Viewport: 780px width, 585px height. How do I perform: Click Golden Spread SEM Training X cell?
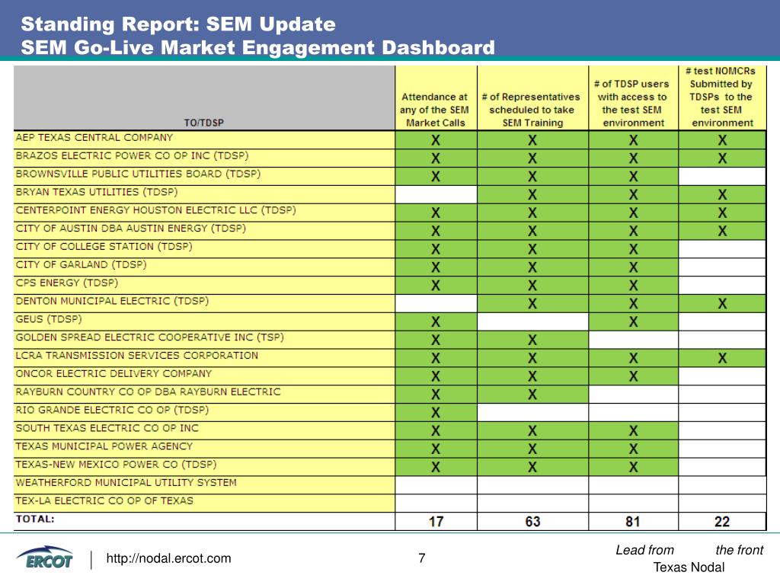(x=532, y=340)
